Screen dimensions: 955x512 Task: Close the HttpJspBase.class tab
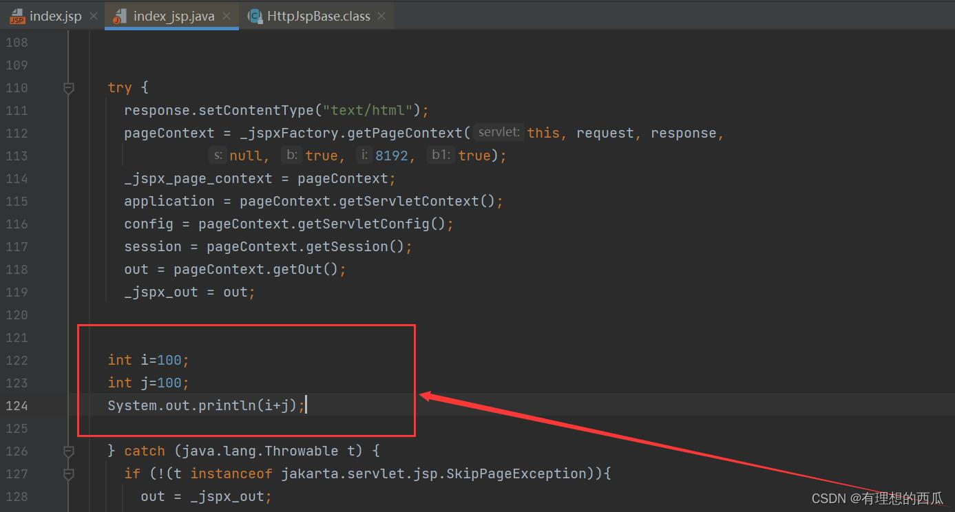click(x=381, y=16)
